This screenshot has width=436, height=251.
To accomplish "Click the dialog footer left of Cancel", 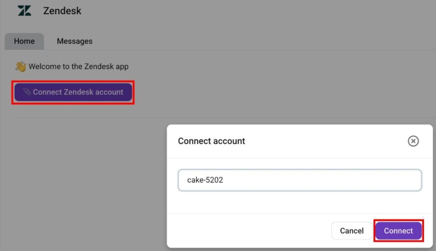I will coord(247,231).
